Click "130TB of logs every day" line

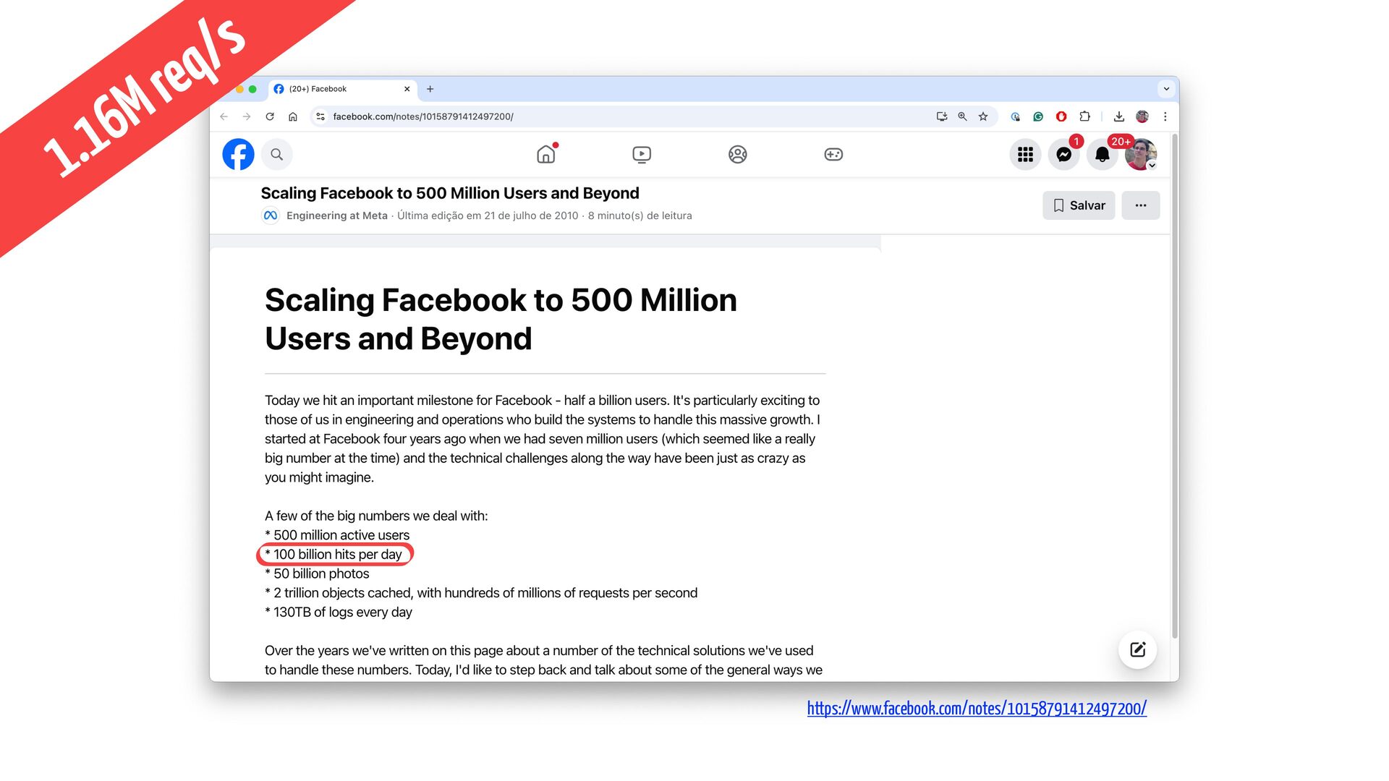point(339,613)
